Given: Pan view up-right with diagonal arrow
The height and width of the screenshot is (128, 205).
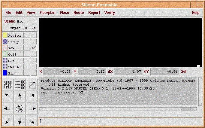Looking at the screenshot, I should (32, 97).
